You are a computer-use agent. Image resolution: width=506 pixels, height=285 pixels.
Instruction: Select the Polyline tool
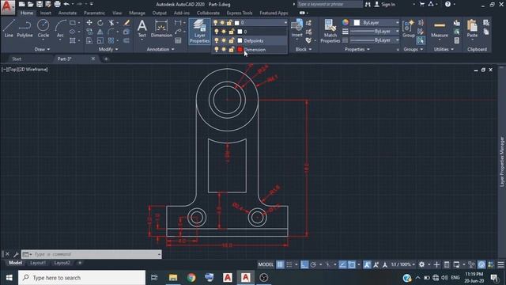[25, 28]
